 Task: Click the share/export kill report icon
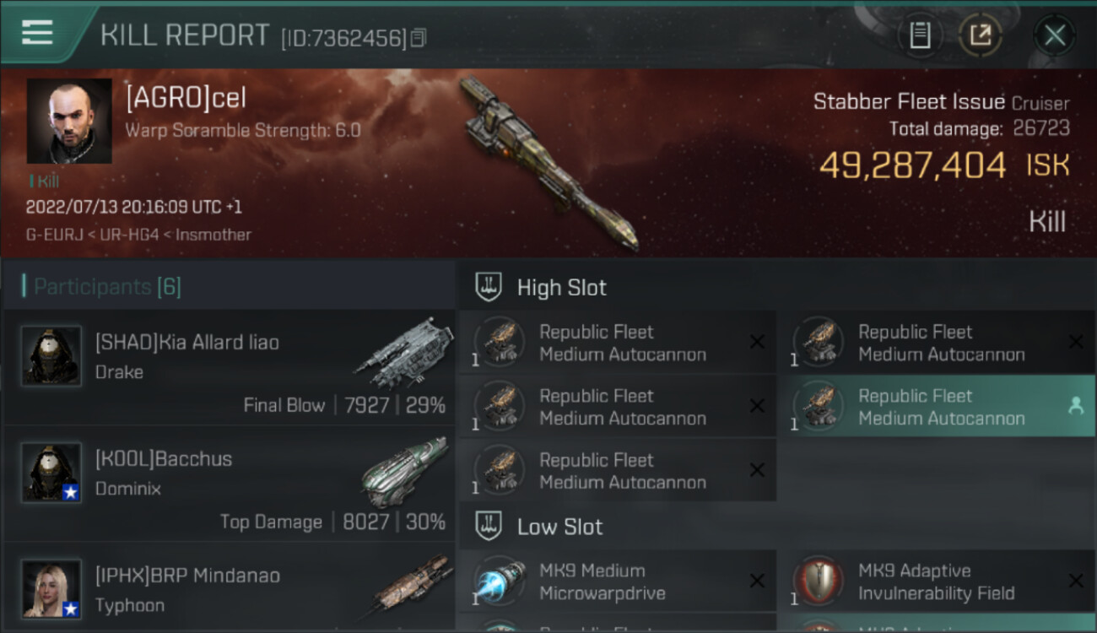980,35
